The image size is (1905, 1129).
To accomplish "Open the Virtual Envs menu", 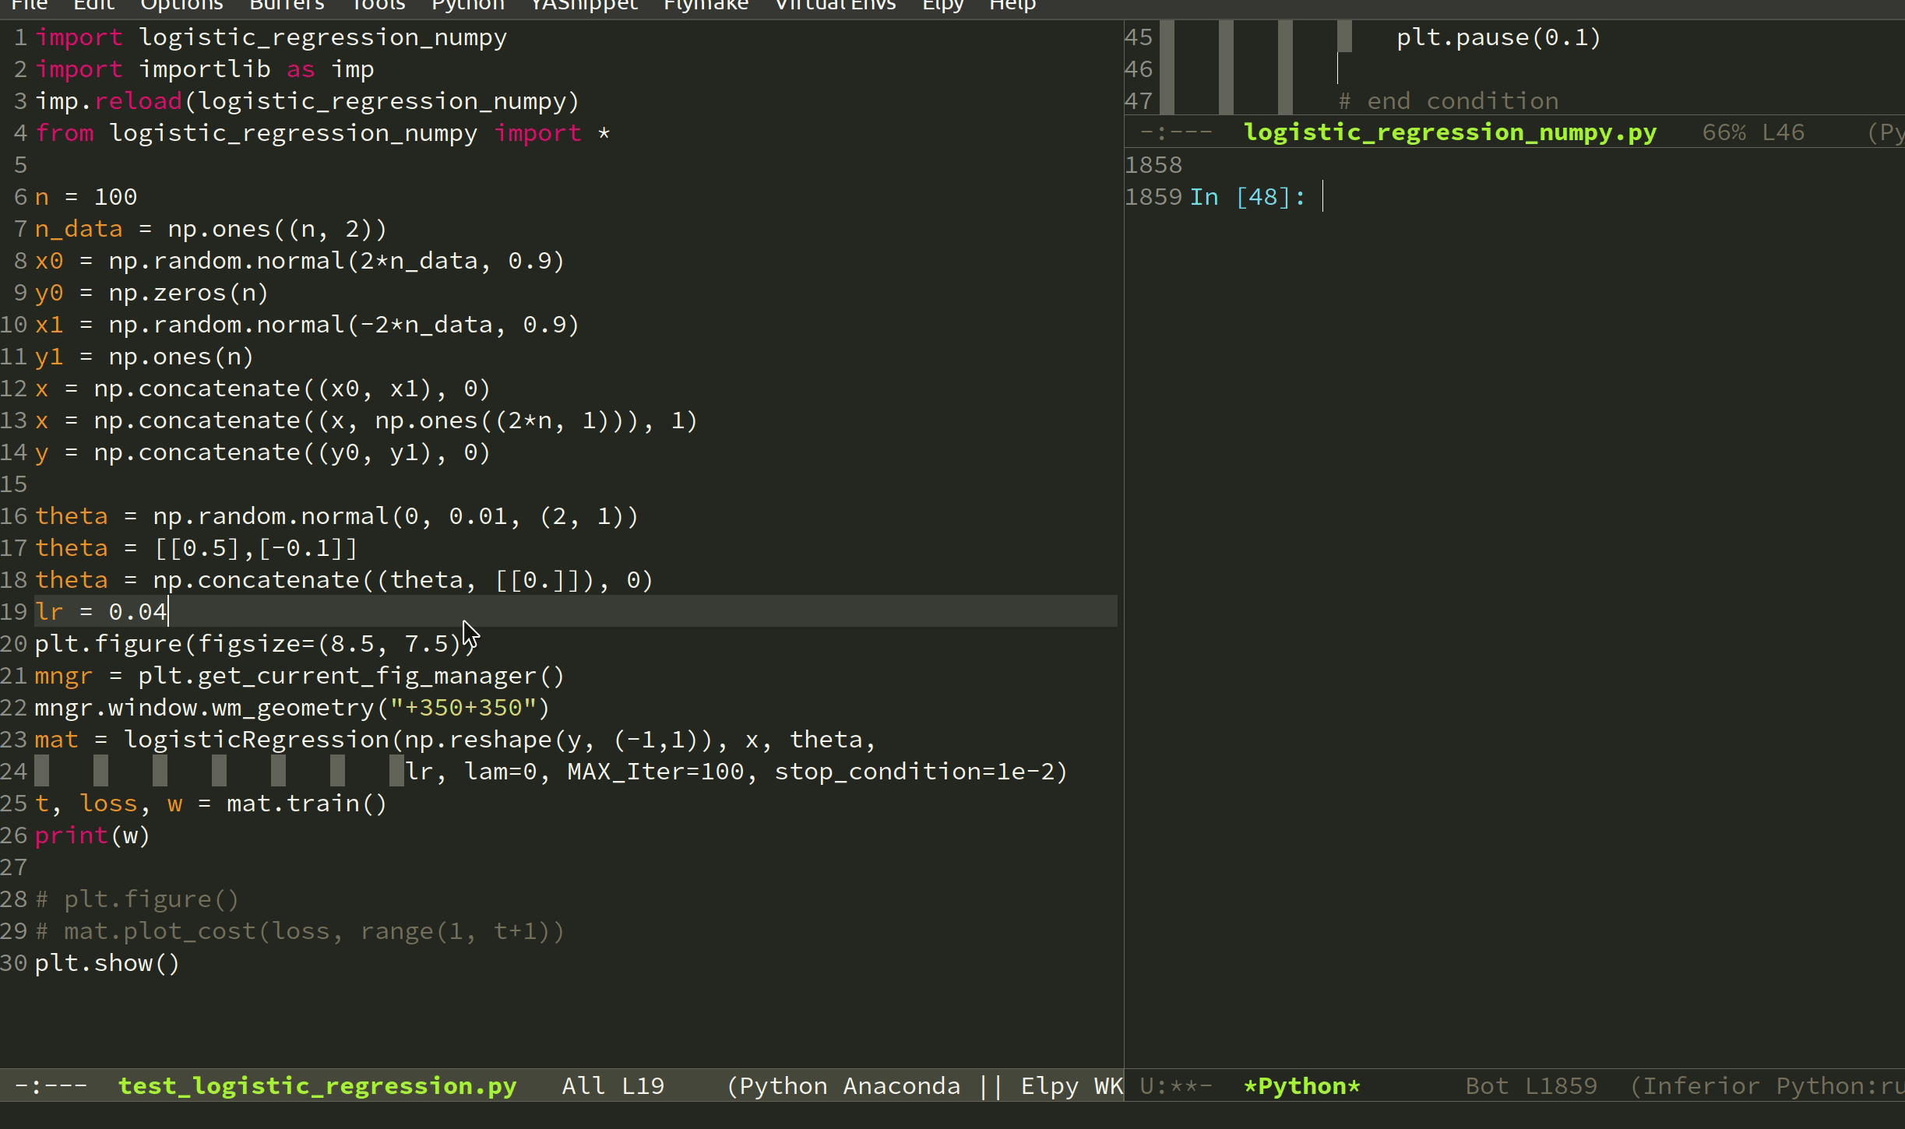I will 835,5.
